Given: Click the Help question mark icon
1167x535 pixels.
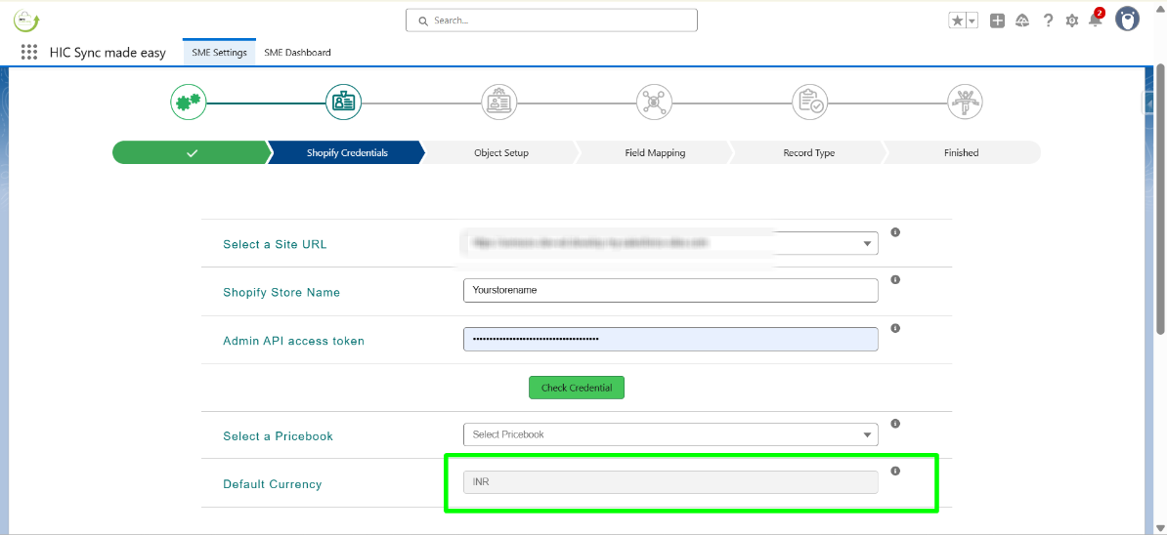Looking at the screenshot, I should point(1048,21).
